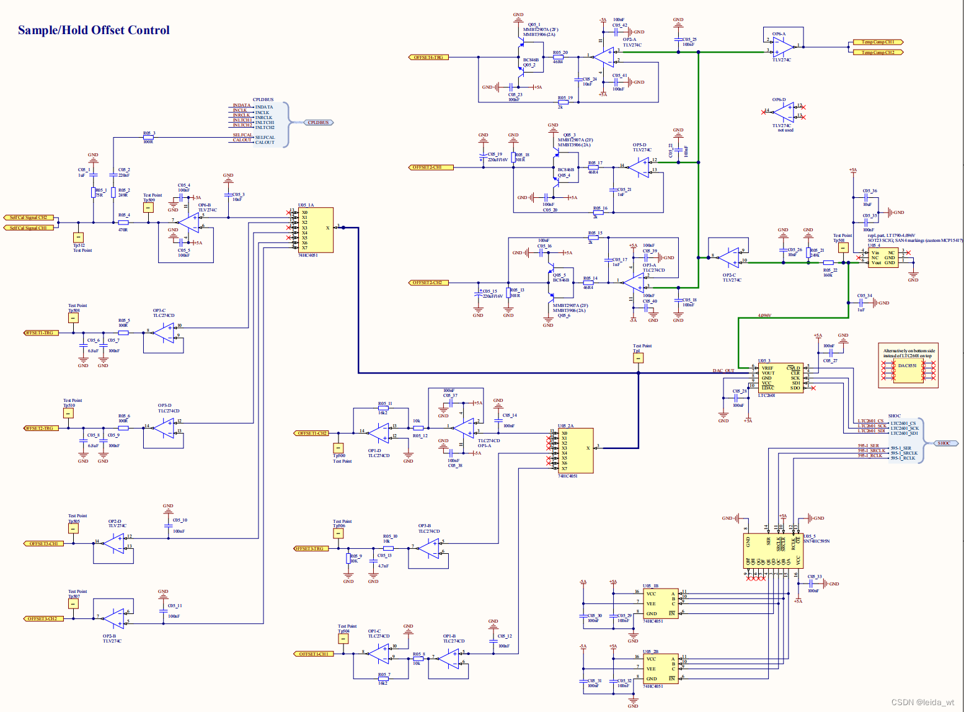
Task: Select the OFFSET2-CH1 input port
Action: (x=431, y=167)
